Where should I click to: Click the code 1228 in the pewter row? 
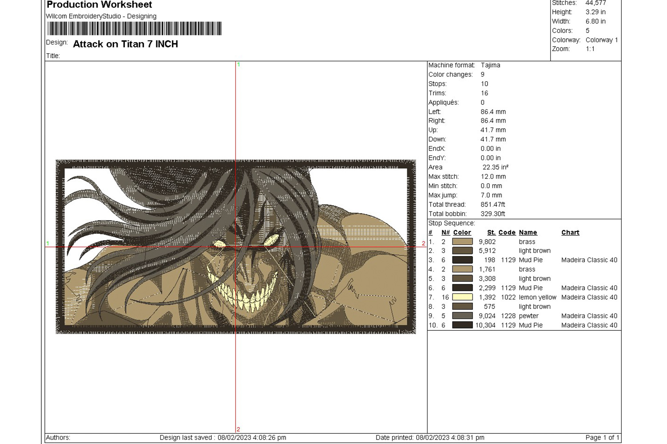tap(508, 316)
